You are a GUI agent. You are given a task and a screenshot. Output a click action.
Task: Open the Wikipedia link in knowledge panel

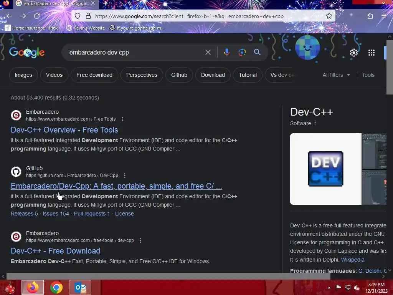(x=353, y=260)
